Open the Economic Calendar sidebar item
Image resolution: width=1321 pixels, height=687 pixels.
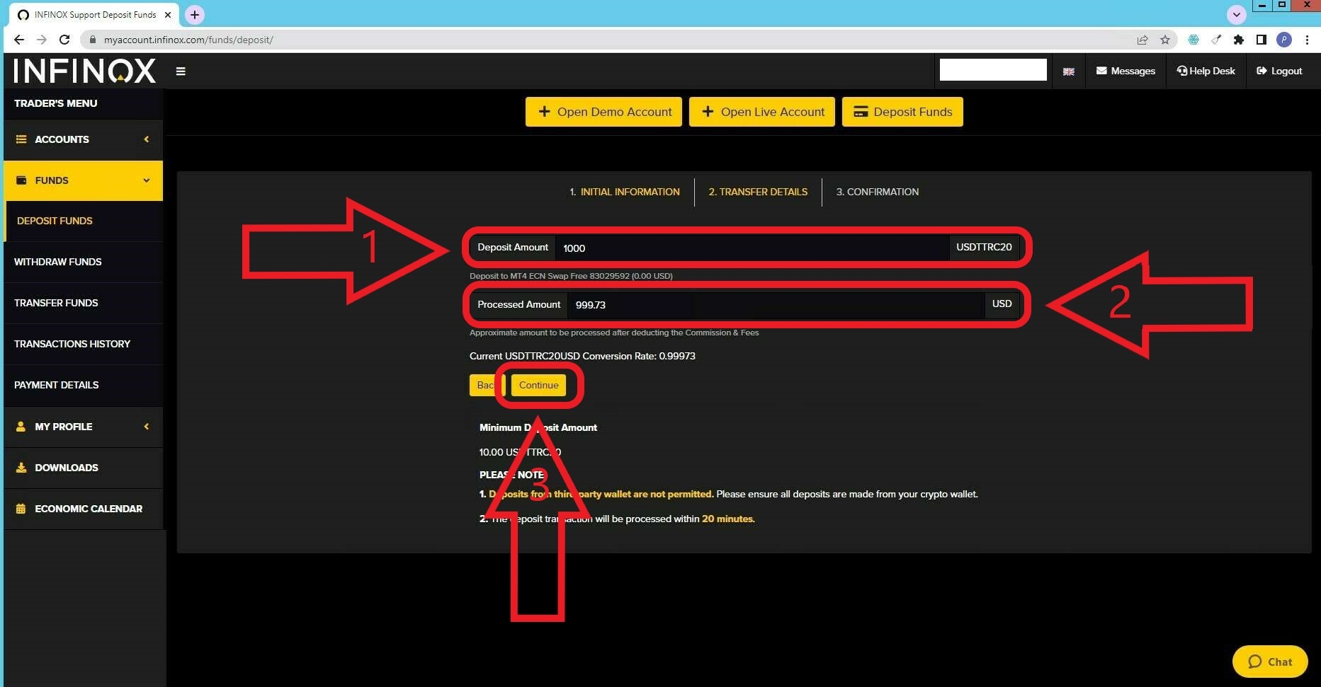click(x=83, y=509)
